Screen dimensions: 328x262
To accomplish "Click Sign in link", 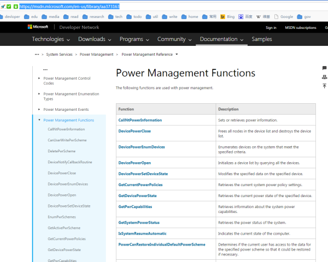I will (271, 28).
